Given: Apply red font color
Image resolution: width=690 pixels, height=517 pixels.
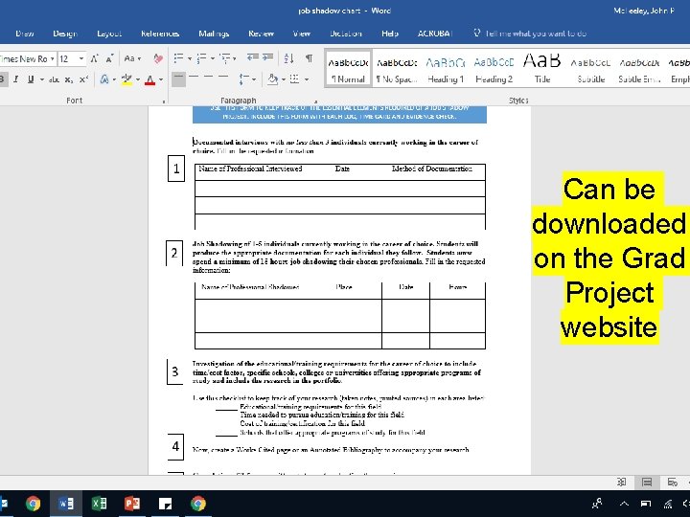Looking at the screenshot, I should tap(150, 79).
